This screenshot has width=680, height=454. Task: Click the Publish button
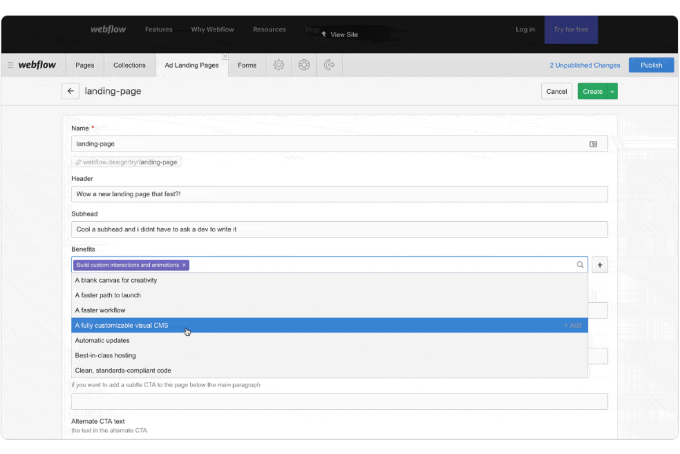(651, 65)
